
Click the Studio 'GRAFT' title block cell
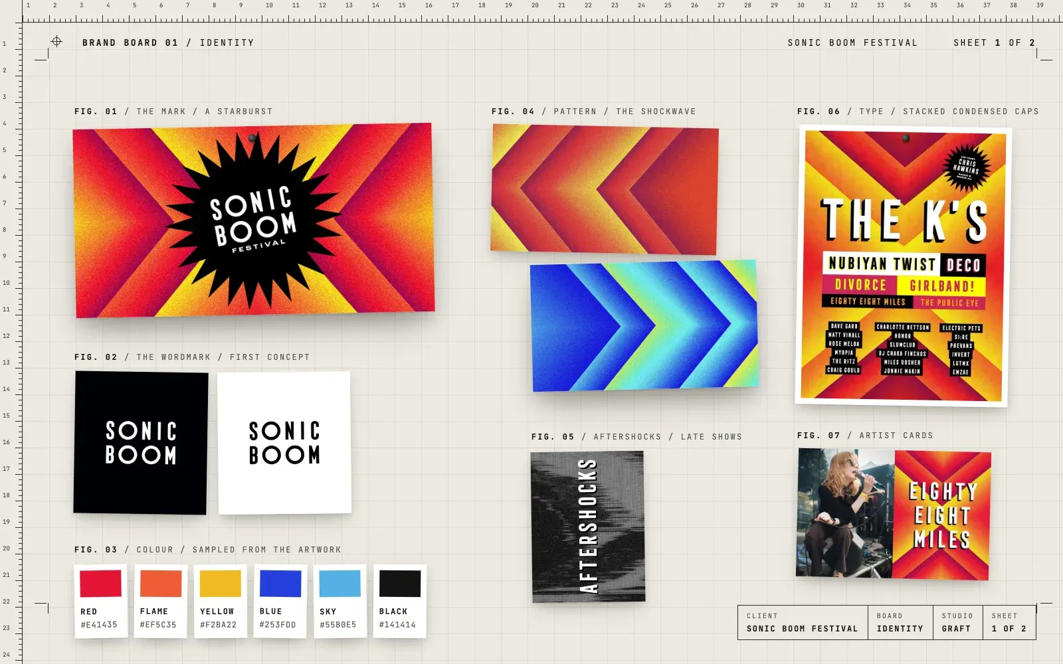957,622
